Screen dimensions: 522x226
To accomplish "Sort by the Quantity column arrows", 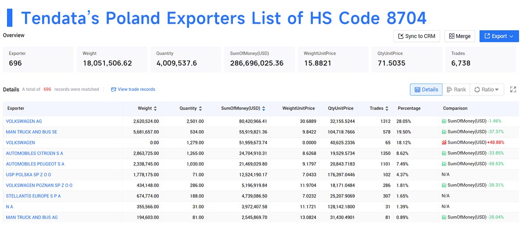I will pos(200,108).
